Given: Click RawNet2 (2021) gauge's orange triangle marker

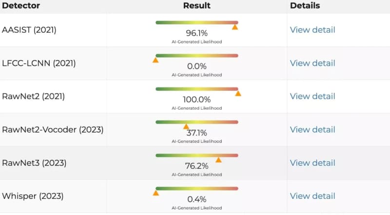Looking at the screenshot, I should pyautogui.click(x=238, y=93).
